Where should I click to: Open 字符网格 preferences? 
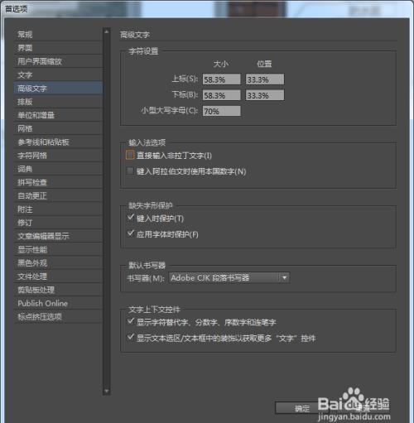click(58, 156)
